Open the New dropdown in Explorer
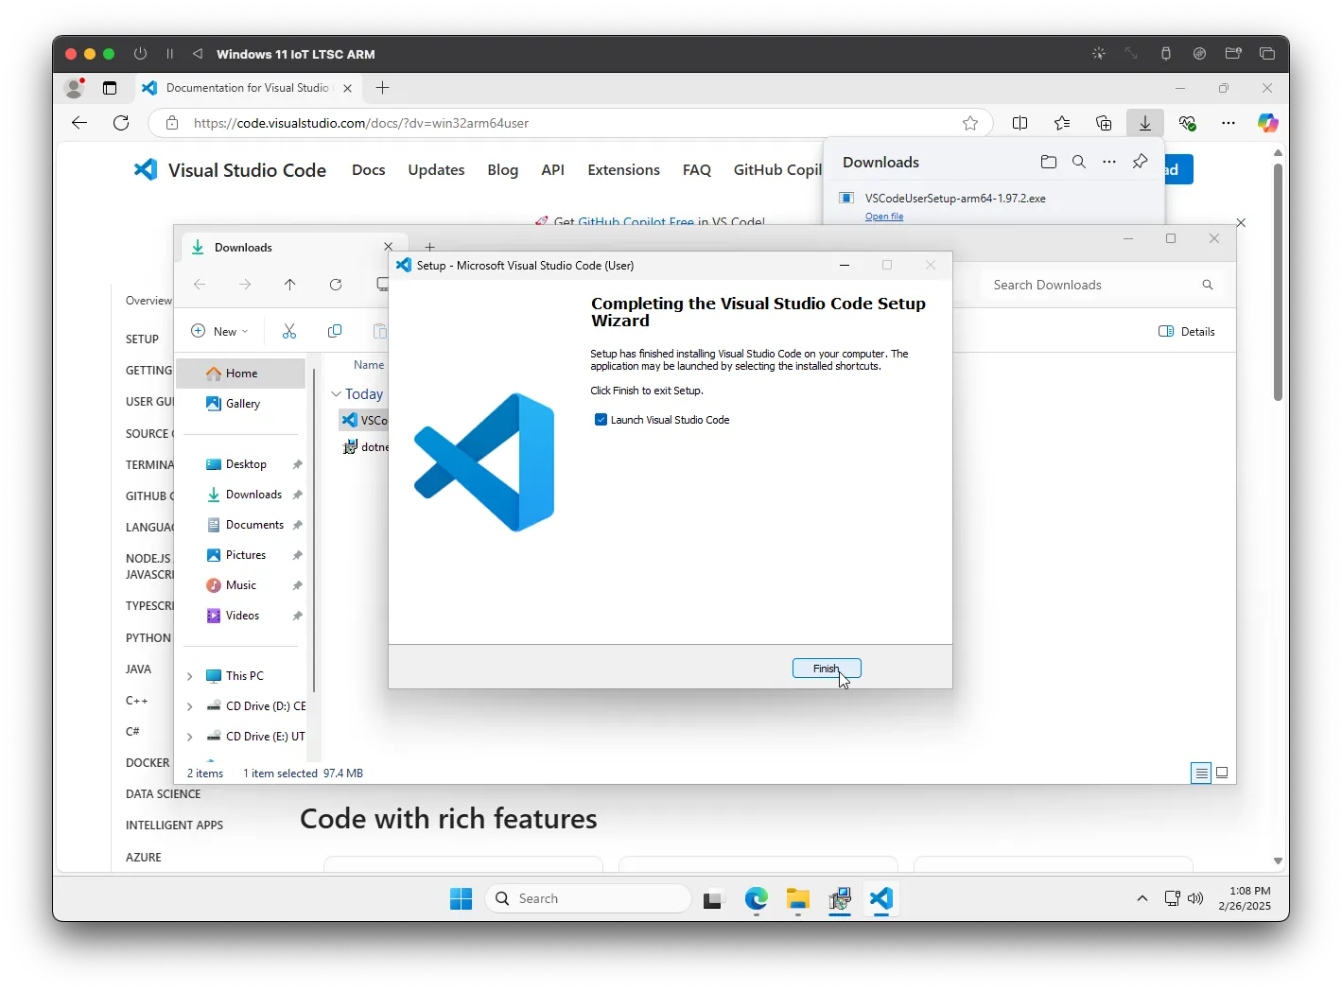 [219, 331]
